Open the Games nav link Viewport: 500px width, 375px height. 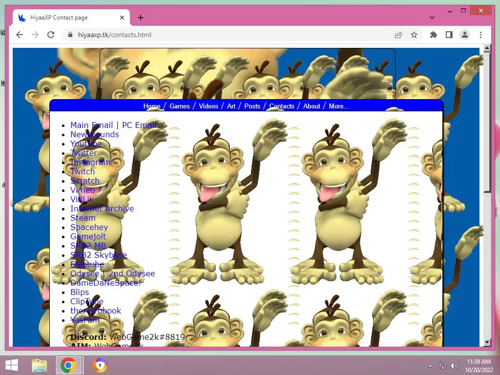pos(180,106)
